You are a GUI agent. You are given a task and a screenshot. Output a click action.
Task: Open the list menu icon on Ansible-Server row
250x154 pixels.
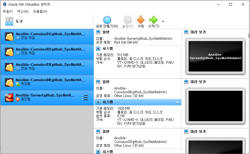click(85, 98)
